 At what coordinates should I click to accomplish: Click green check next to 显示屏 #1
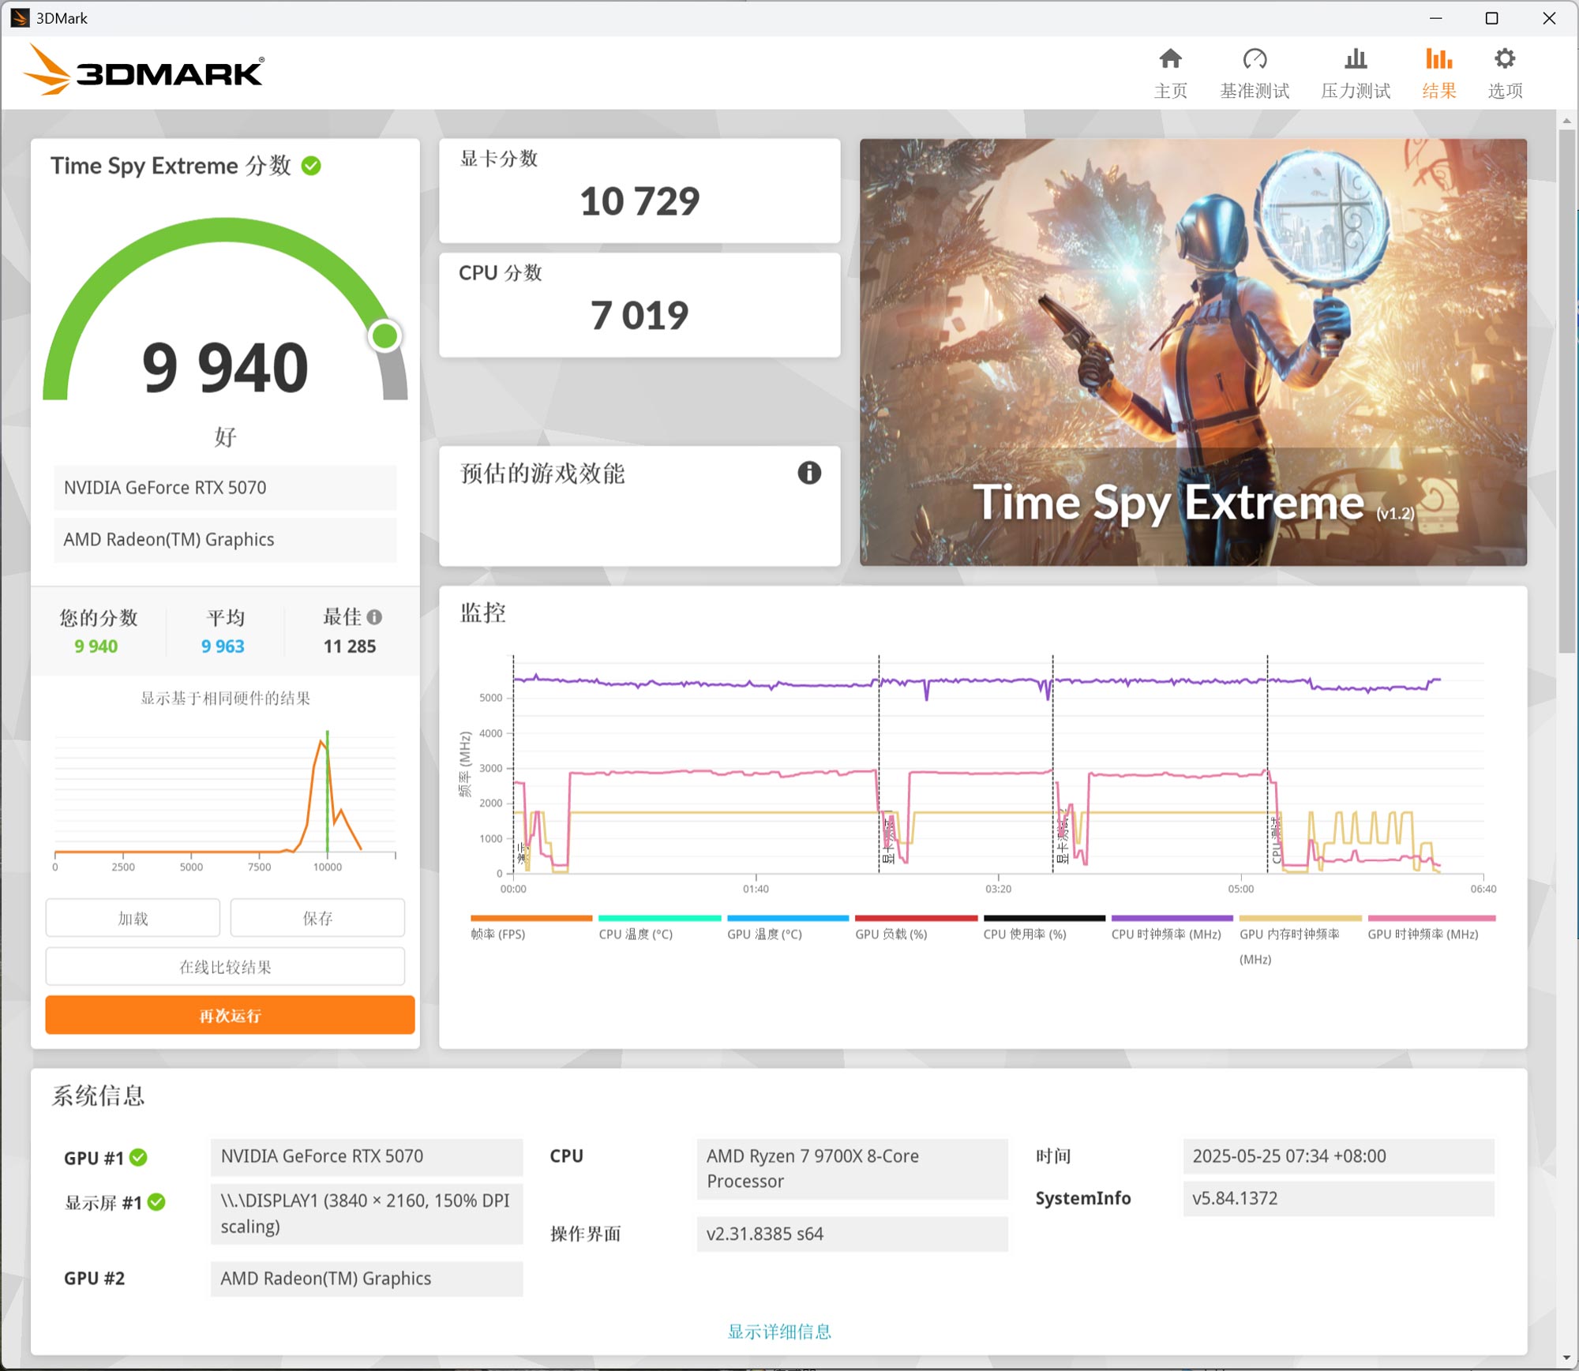point(156,1202)
